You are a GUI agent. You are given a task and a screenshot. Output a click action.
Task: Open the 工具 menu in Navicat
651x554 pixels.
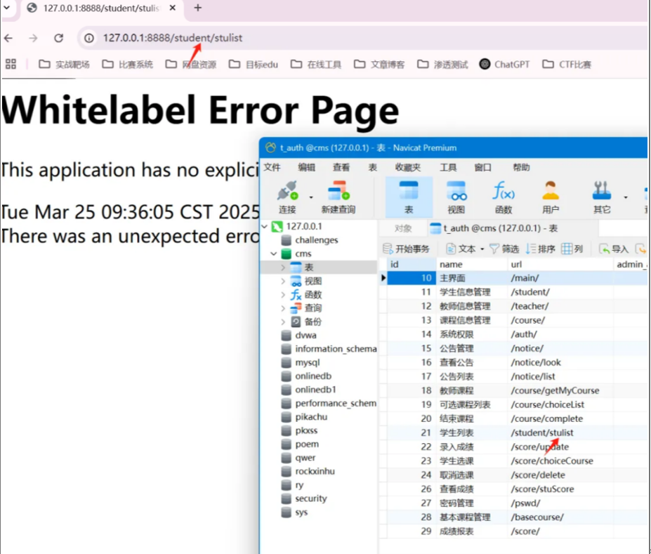coord(448,167)
